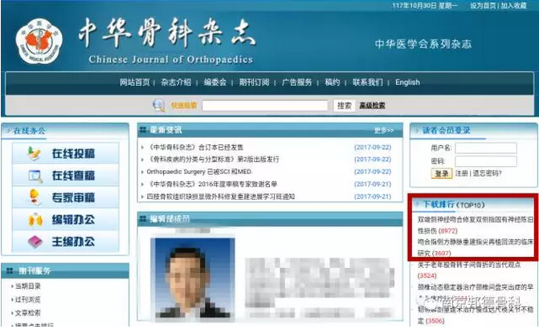Screen dimensions: 539x329
Task: Open 专家审稿 expert review
Action: (x=65, y=197)
